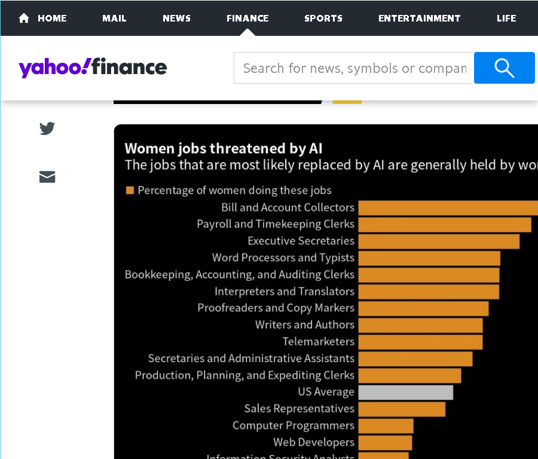Click the Women jobs threatened by AI title
Image resolution: width=538 pixels, height=459 pixels.
coord(224,149)
